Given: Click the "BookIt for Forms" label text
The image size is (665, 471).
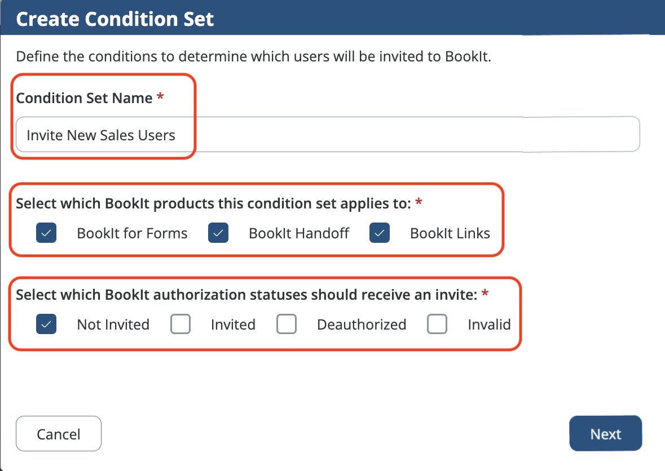Looking at the screenshot, I should pyautogui.click(x=132, y=233).
